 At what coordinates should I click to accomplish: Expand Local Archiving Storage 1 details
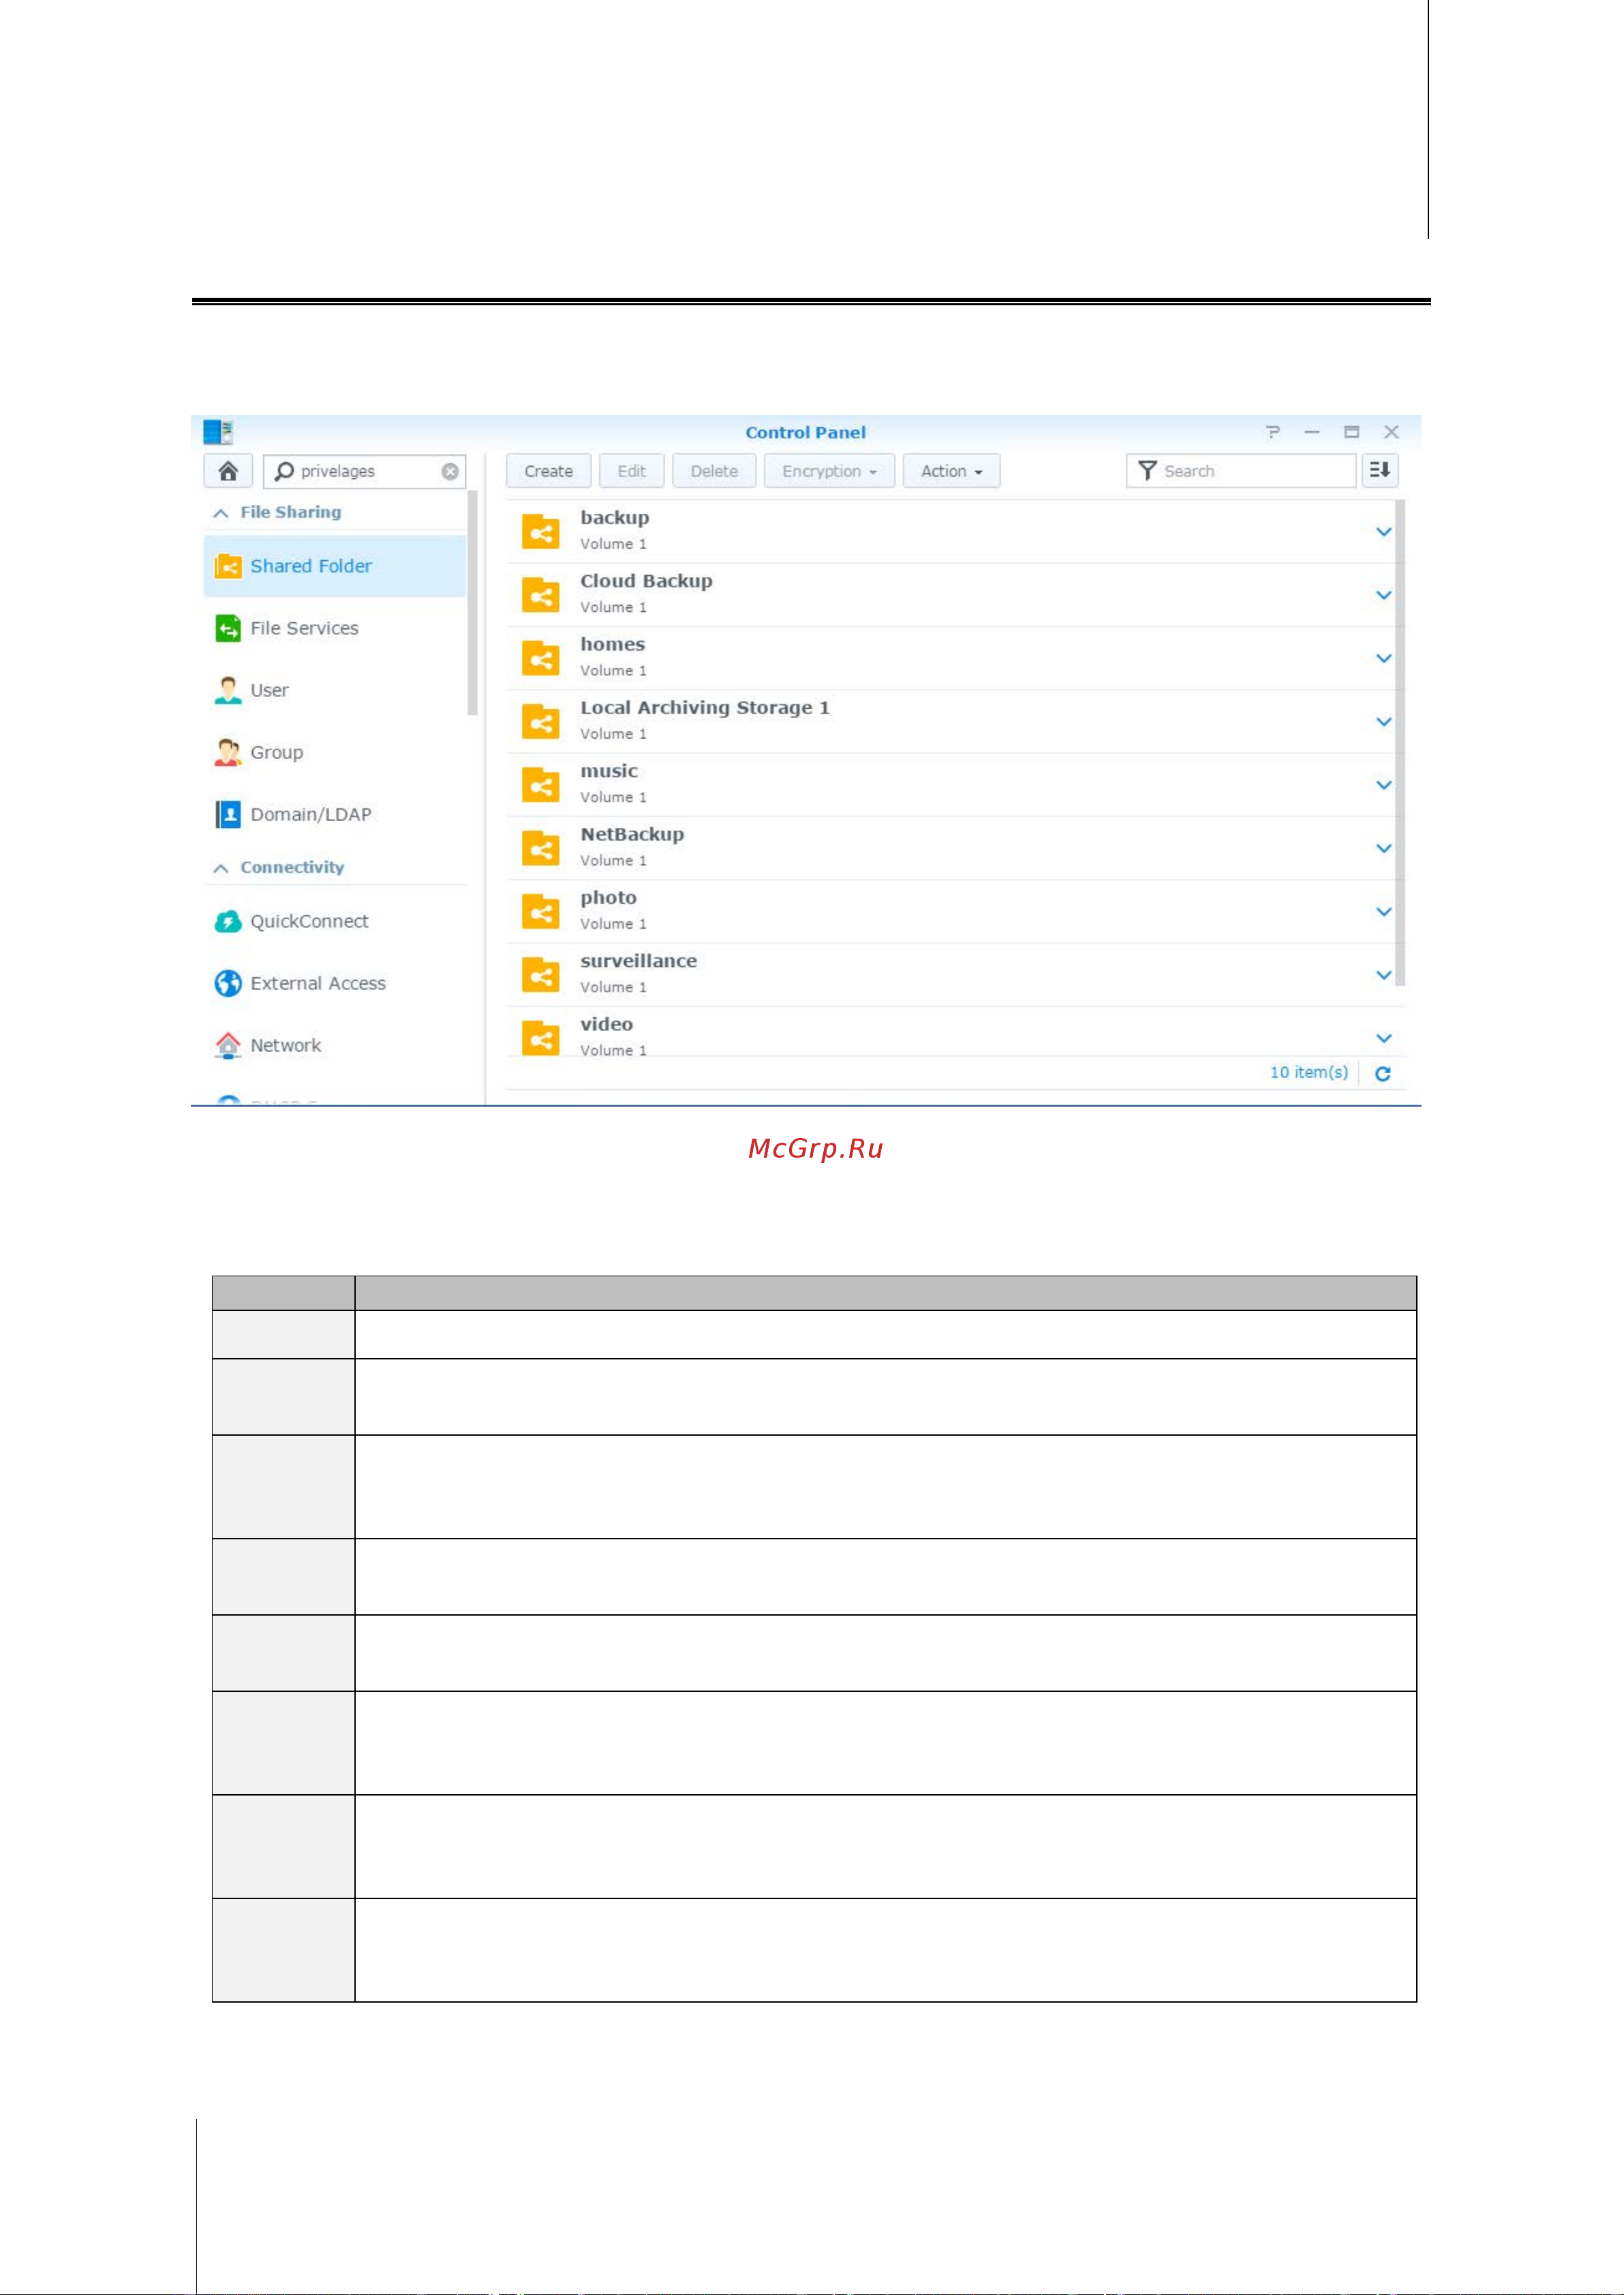click(1384, 722)
